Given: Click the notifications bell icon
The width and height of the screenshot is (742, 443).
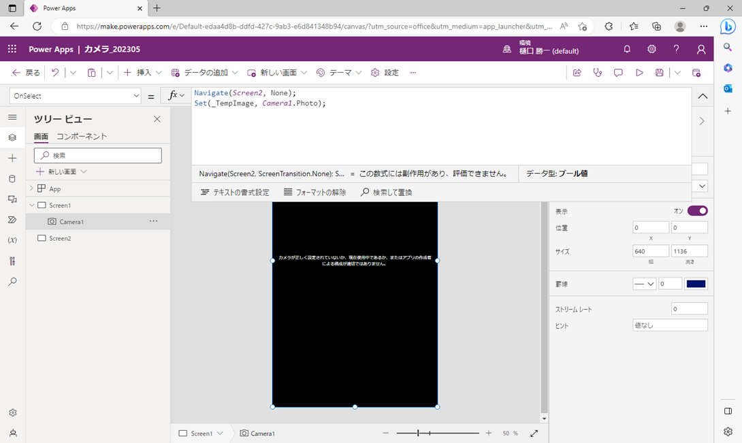Looking at the screenshot, I should pyautogui.click(x=627, y=49).
